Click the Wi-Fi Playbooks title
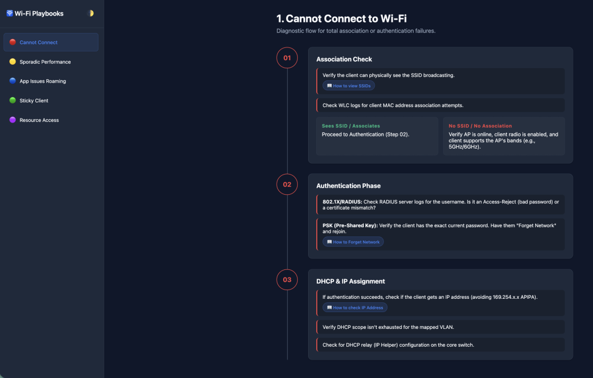Image resolution: width=593 pixels, height=378 pixels. [39, 13]
